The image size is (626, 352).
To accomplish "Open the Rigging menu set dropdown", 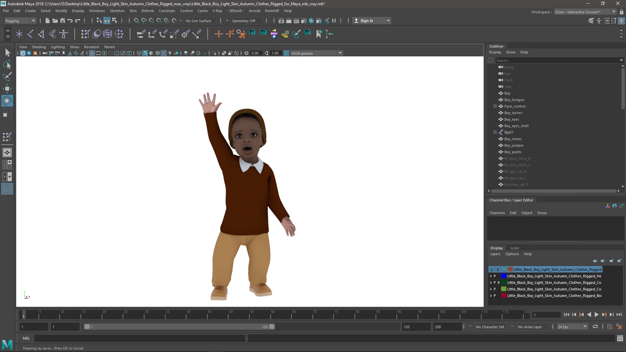I will (20, 21).
